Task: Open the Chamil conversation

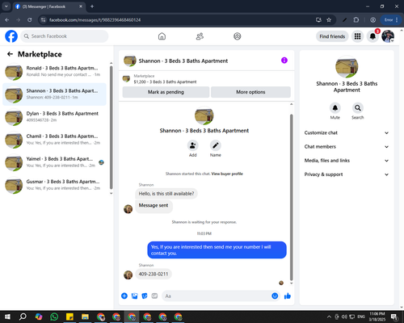Action: [x=54, y=140]
